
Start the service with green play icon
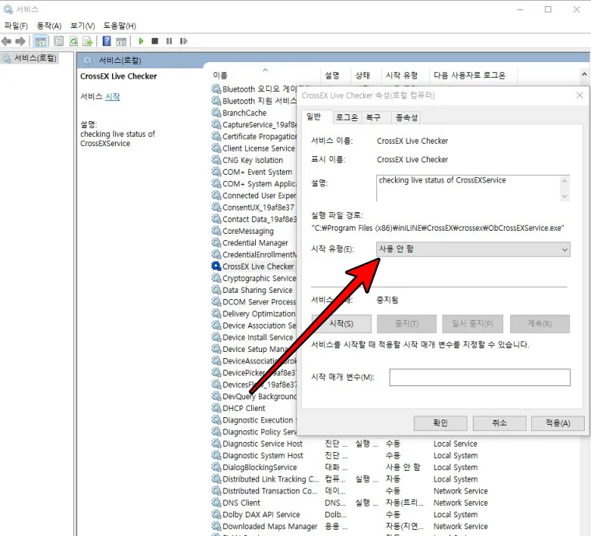141,41
